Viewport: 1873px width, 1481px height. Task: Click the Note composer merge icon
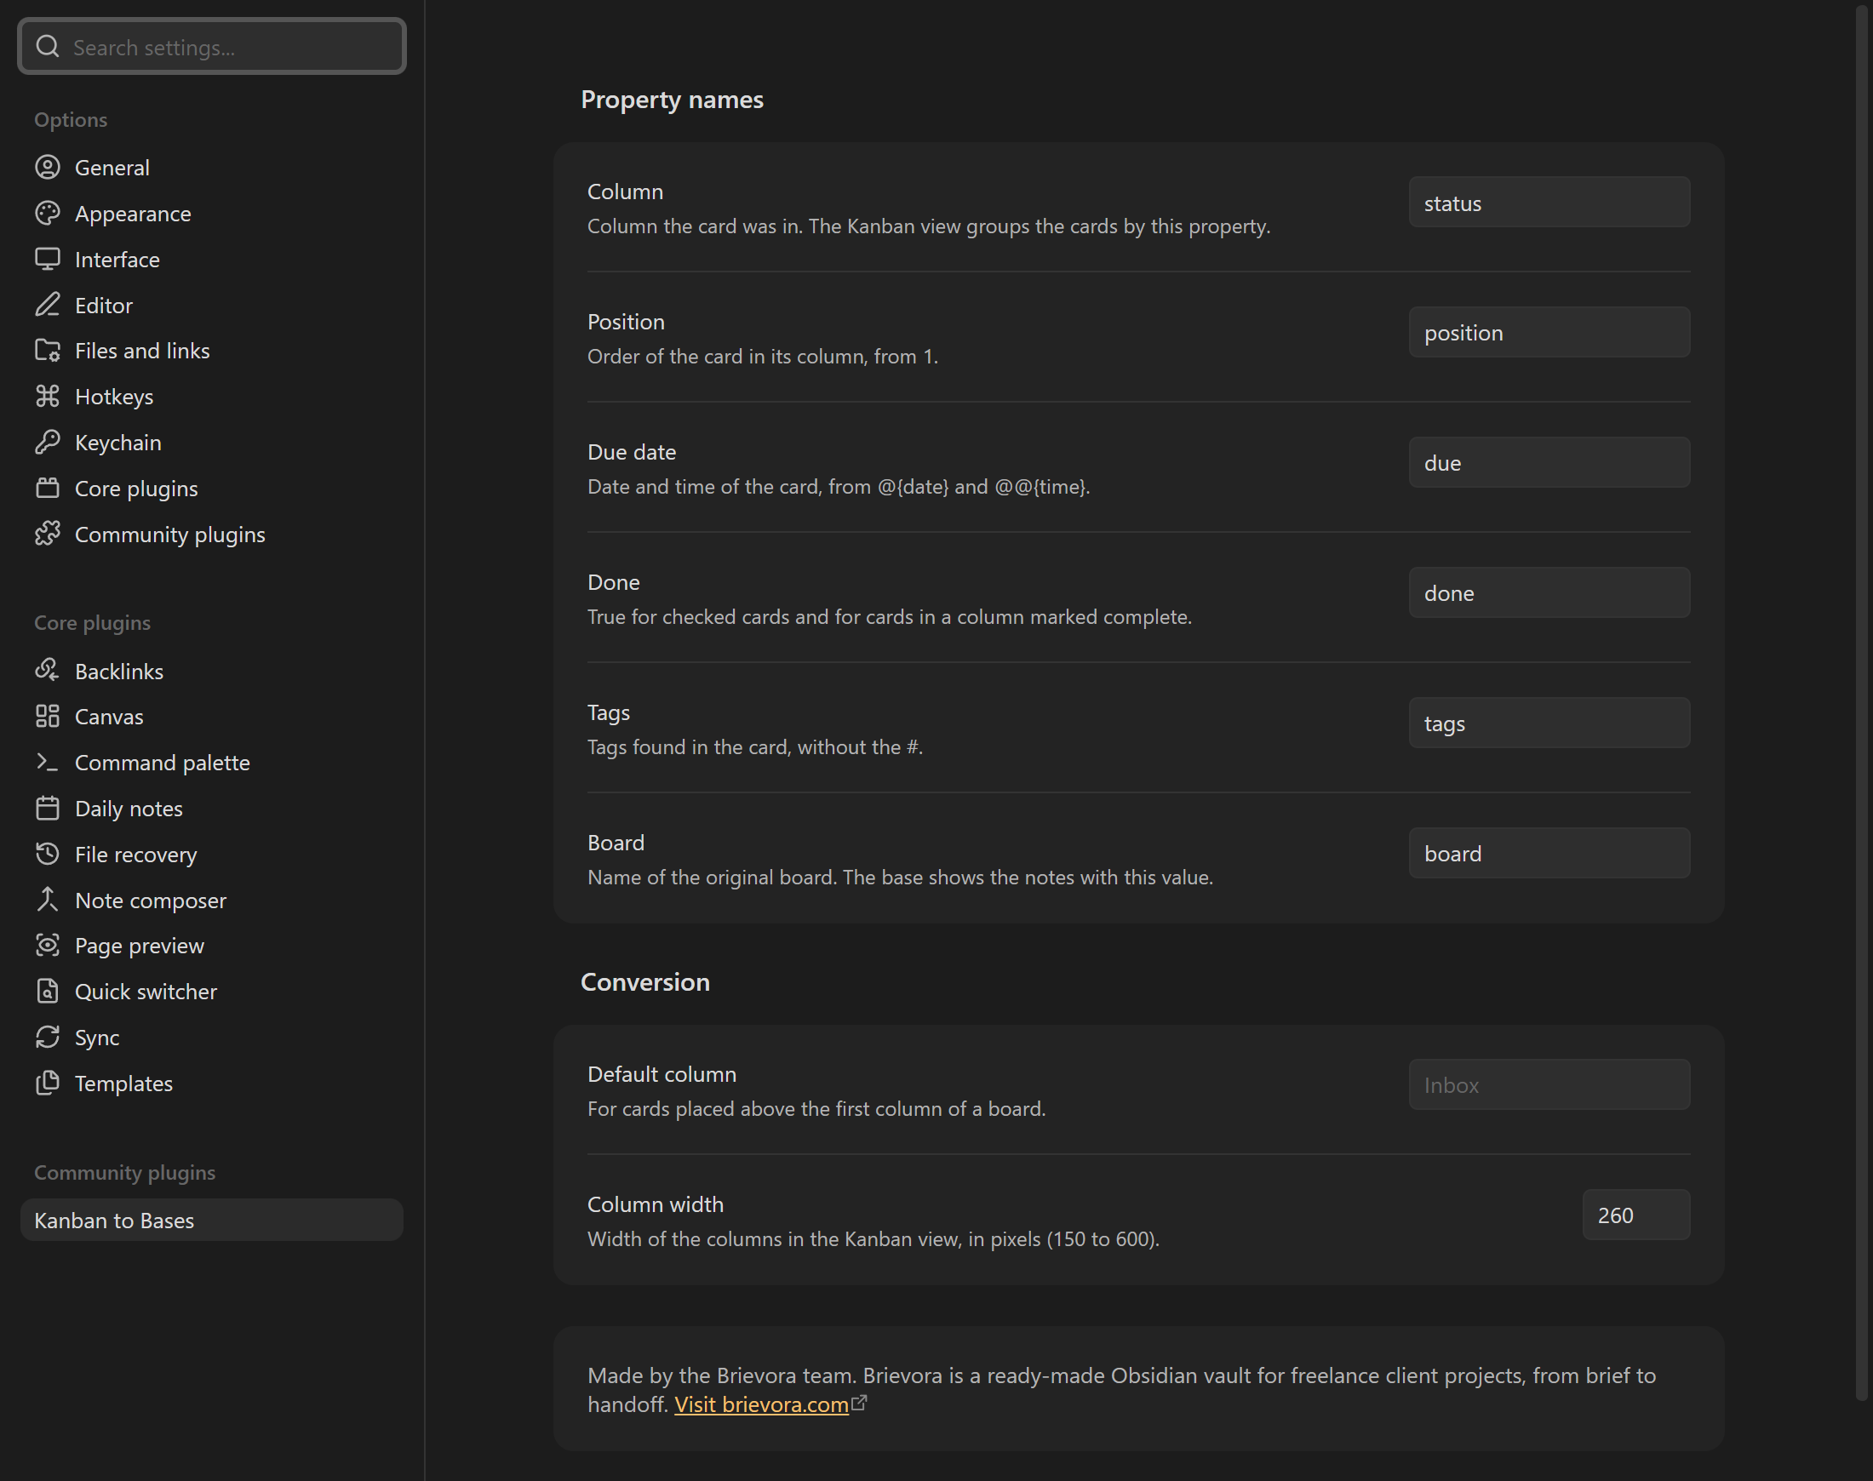point(48,899)
